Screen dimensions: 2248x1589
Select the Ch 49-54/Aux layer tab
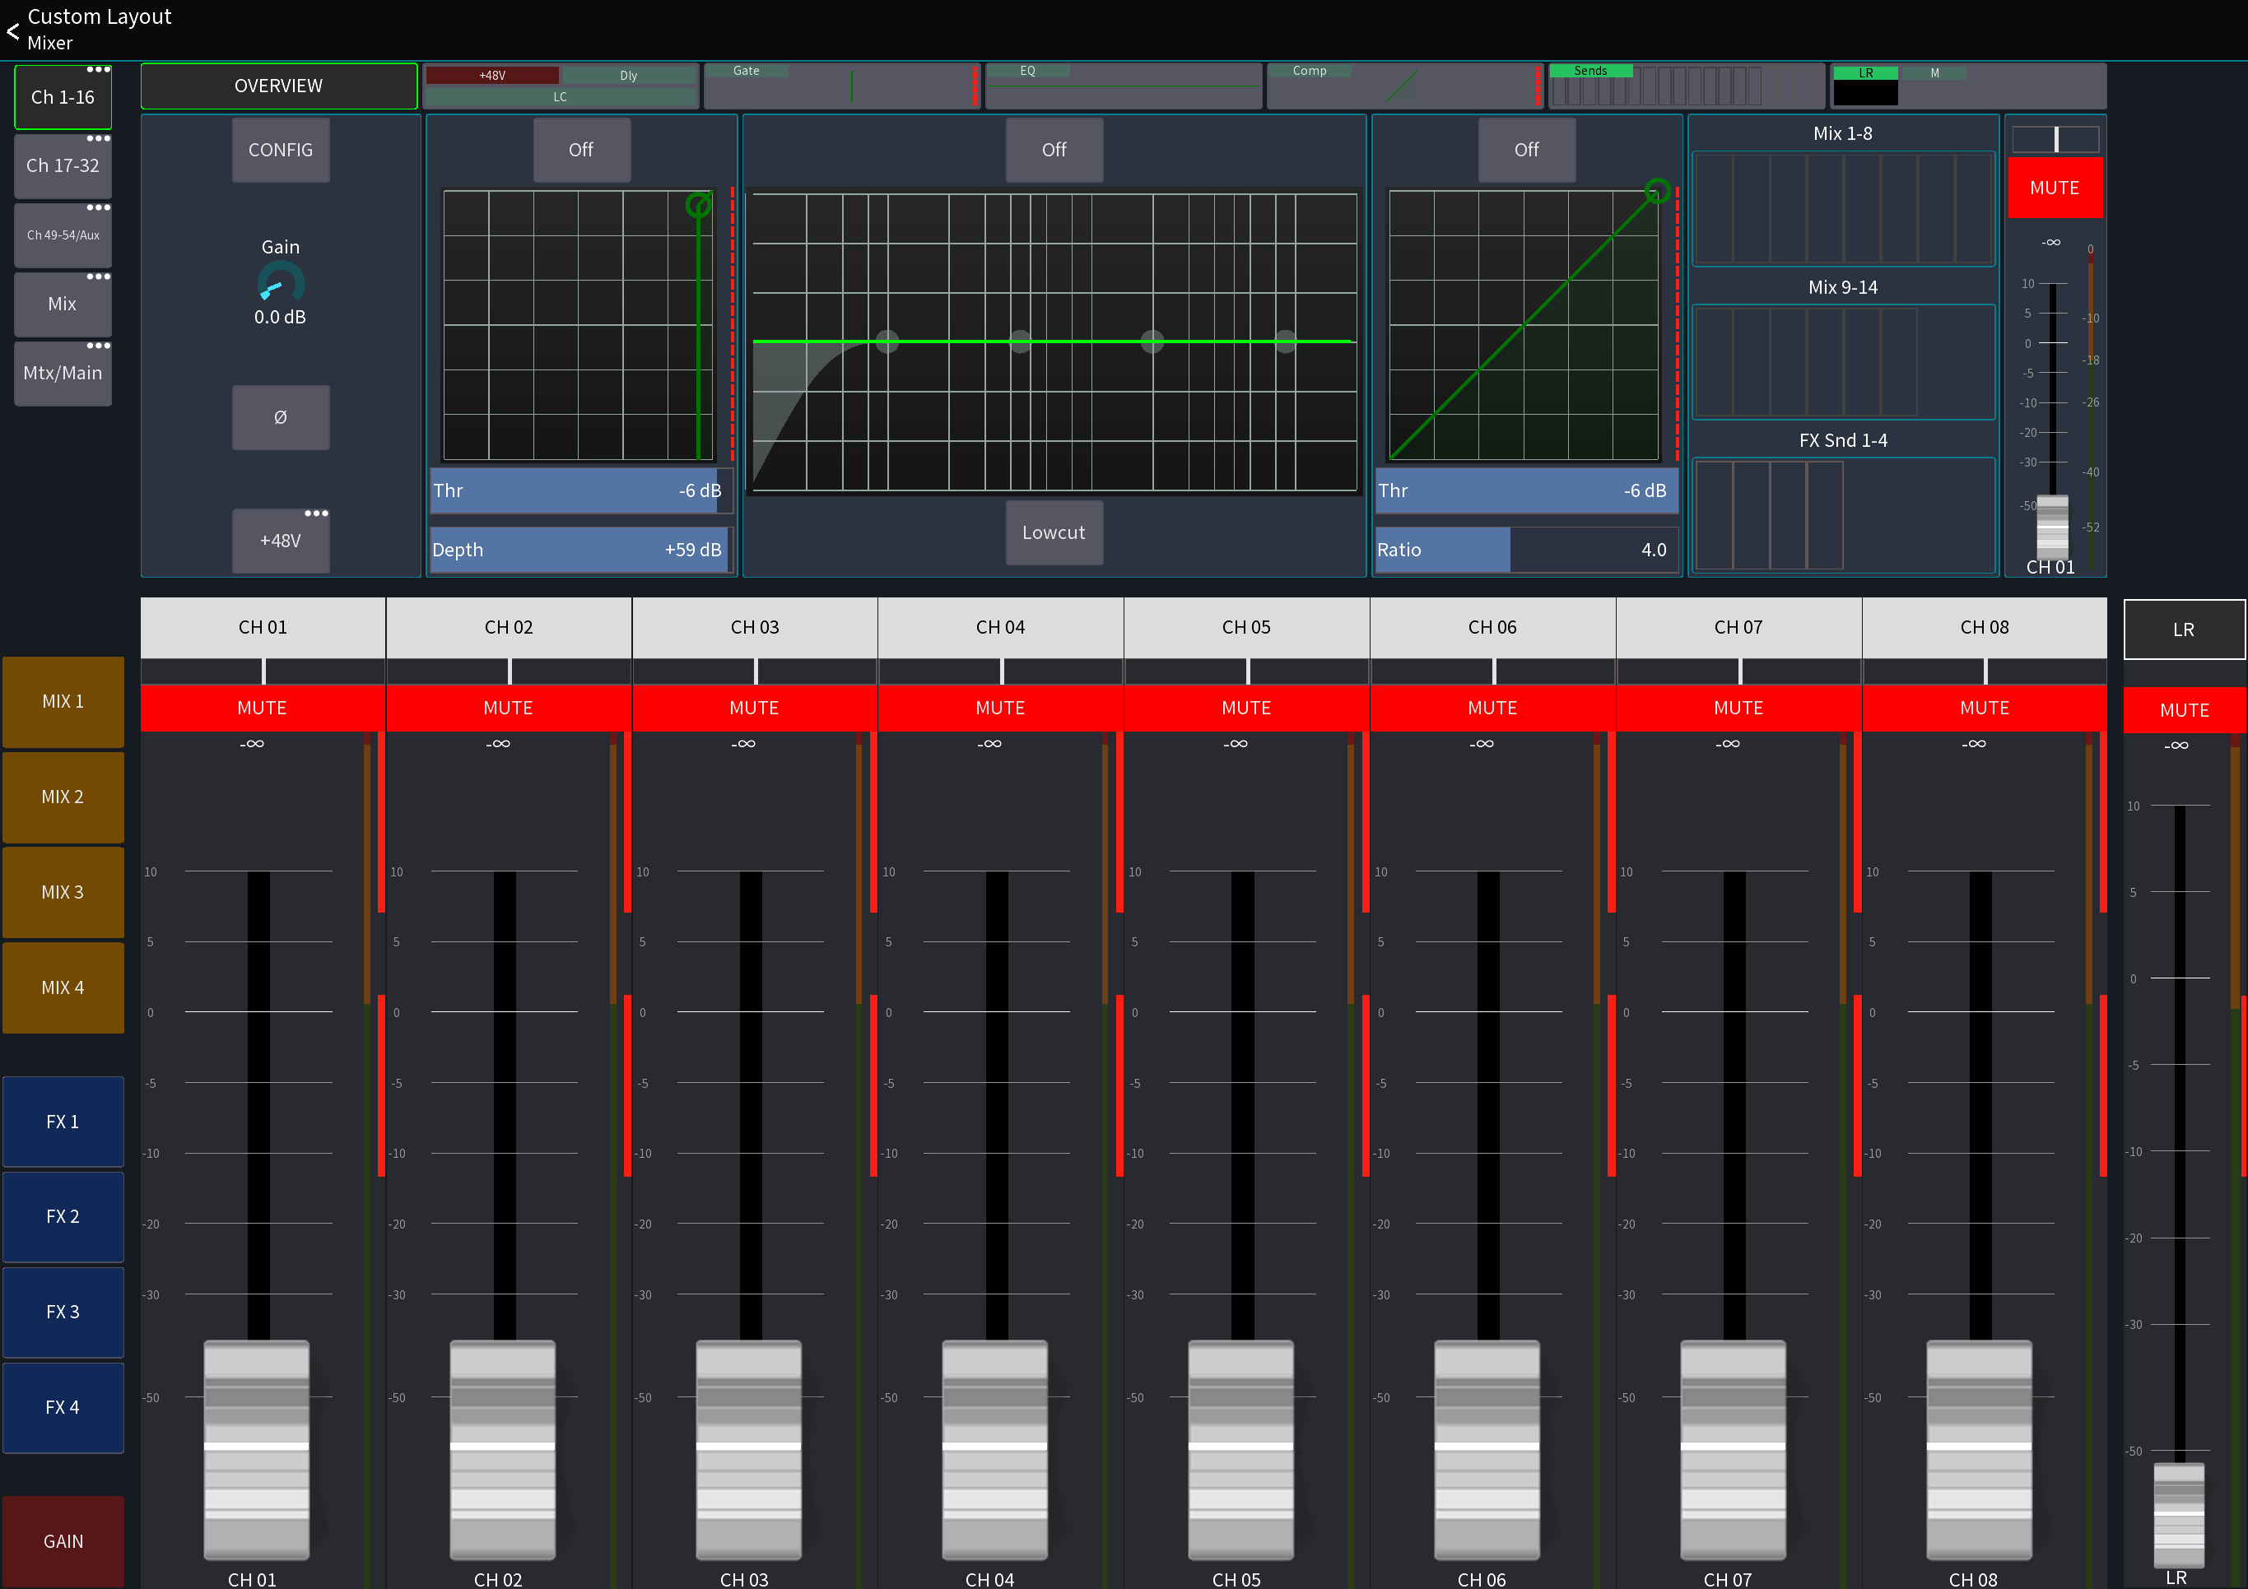pyautogui.click(x=63, y=235)
